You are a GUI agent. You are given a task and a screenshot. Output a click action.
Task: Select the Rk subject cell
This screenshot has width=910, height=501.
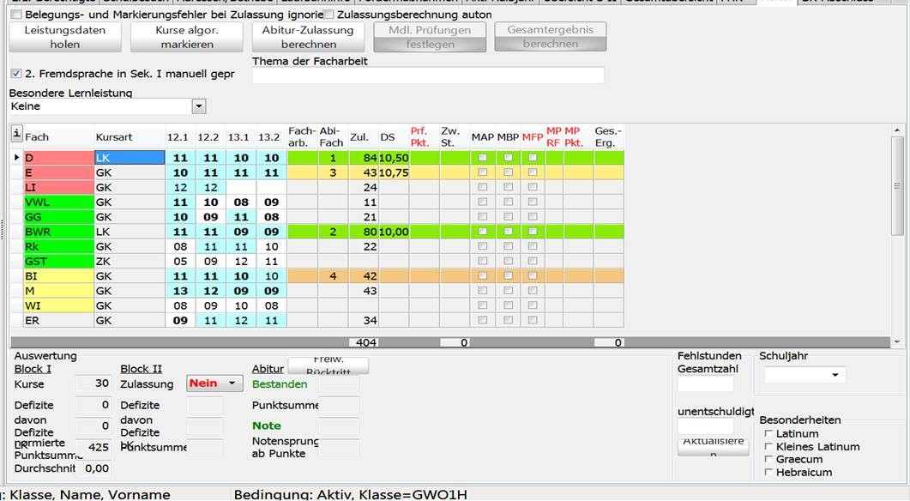(x=58, y=247)
